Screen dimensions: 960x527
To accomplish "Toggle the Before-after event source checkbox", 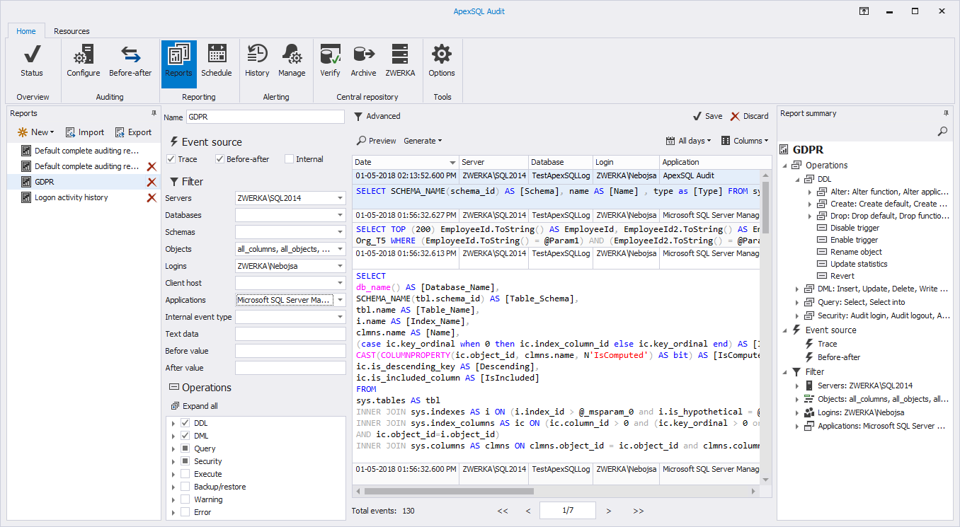I will [219, 159].
